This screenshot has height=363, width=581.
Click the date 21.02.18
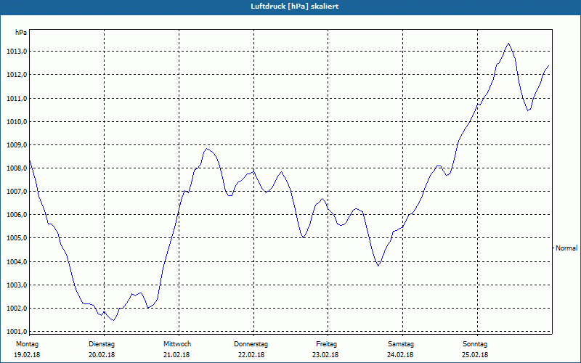tap(176, 355)
